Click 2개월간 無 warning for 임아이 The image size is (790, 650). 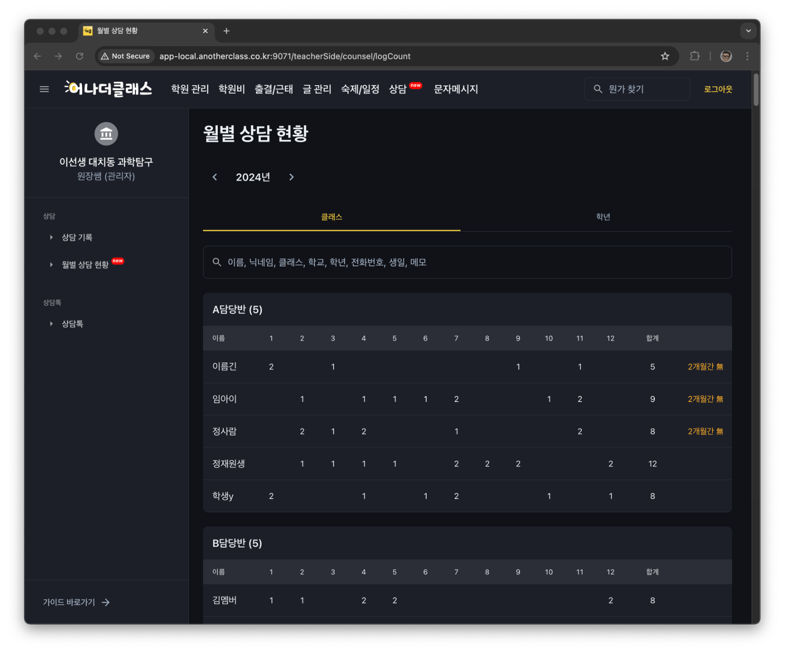[705, 399]
